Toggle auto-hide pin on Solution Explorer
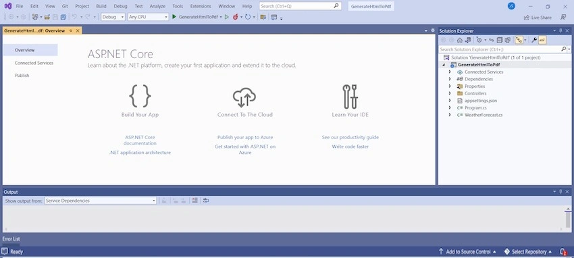574x258 pixels. pyautogui.click(x=560, y=31)
